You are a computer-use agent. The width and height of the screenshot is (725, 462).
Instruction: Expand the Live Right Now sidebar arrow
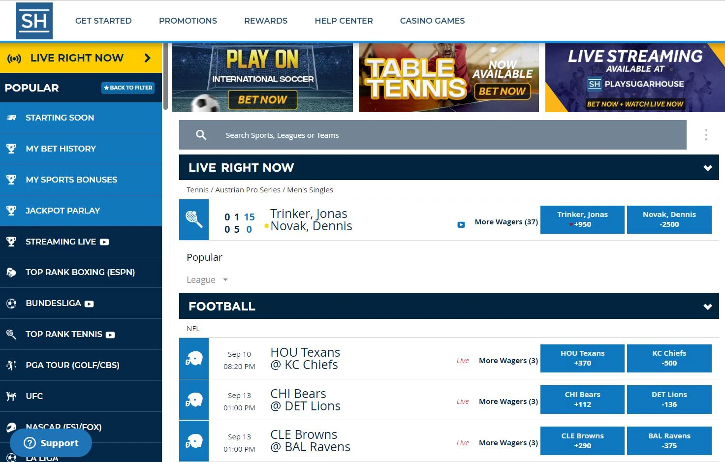tap(147, 58)
